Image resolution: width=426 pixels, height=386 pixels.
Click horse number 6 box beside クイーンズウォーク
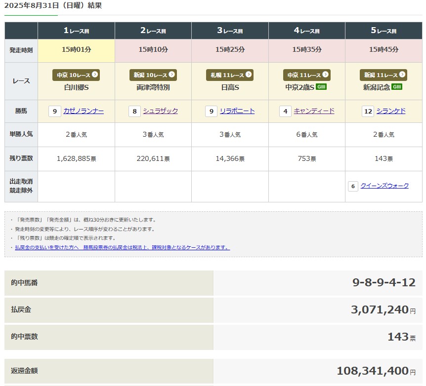point(353,186)
